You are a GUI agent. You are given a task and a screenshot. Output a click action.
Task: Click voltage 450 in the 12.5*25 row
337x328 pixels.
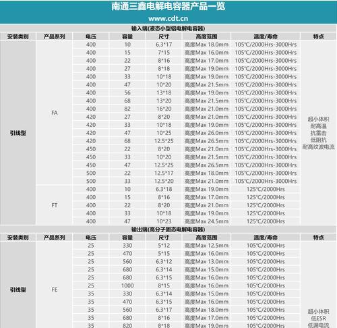pyautogui.click(x=91, y=165)
